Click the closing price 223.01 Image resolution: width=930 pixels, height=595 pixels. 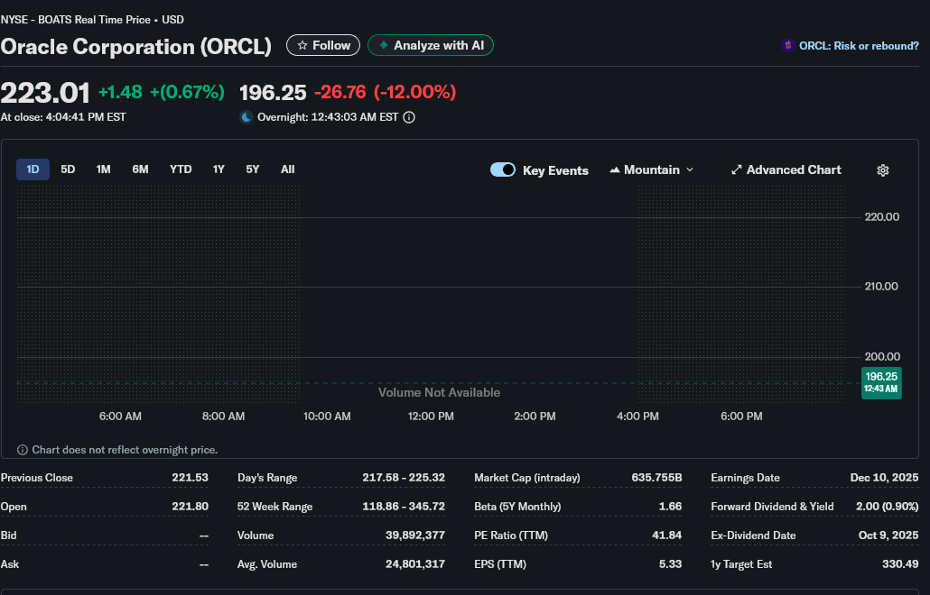45,93
